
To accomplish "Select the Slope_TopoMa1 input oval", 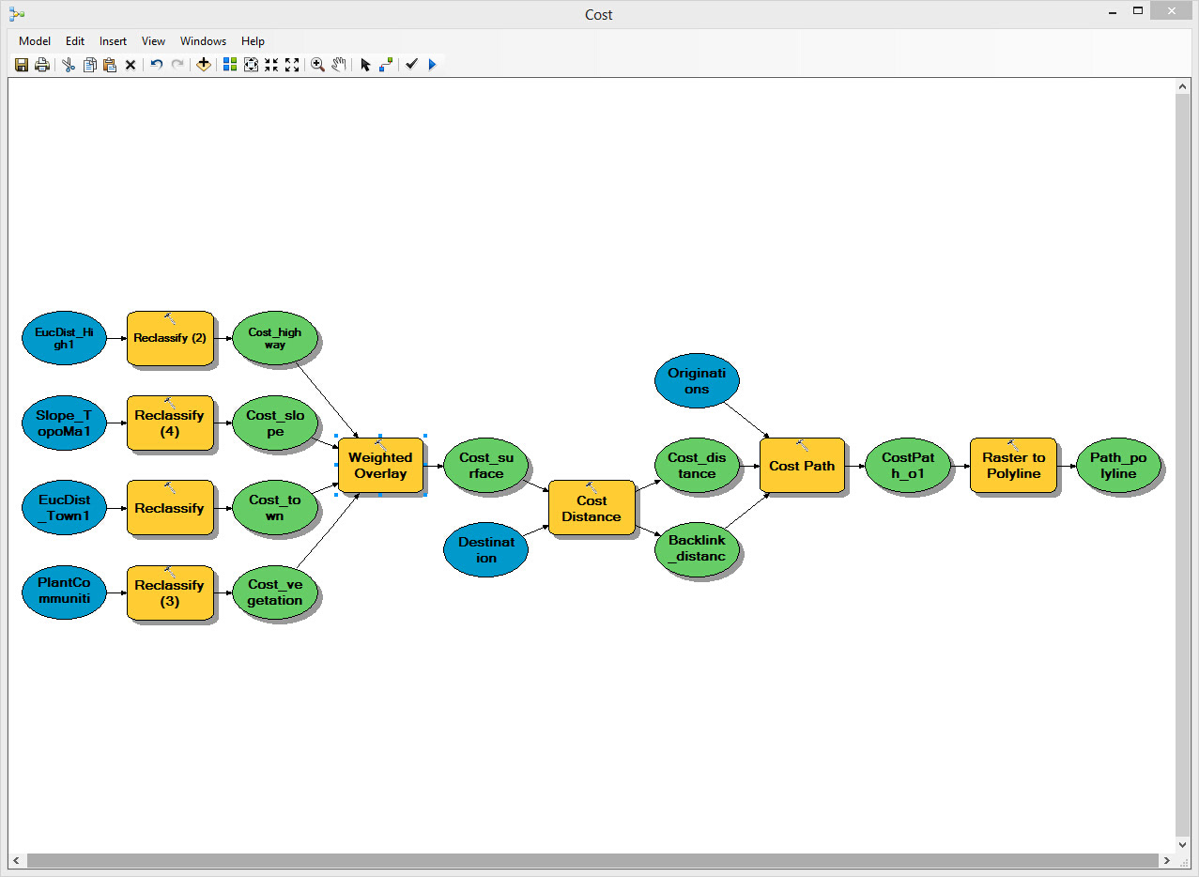I will pyautogui.click(x=65, y=423).
